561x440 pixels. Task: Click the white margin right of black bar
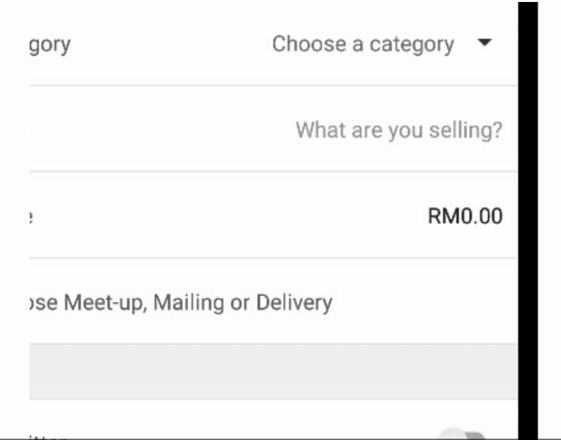tap(550, 220)
